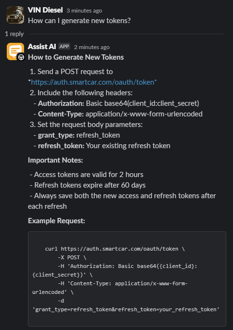Image resolution: width=233 pixels, height=330 pixels.
Task: Click the bold 'grant_type:' parameter line
Action: coord(77,135)
